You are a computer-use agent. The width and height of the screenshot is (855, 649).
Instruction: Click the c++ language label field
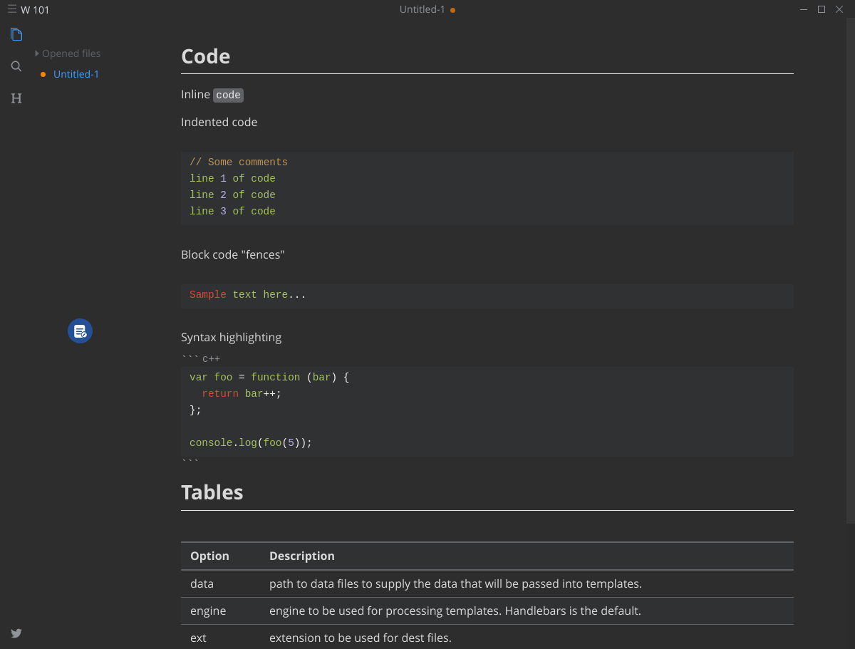coord(212,359)
